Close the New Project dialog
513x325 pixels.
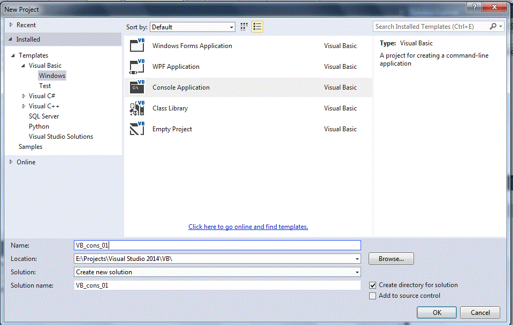(495, 7)
